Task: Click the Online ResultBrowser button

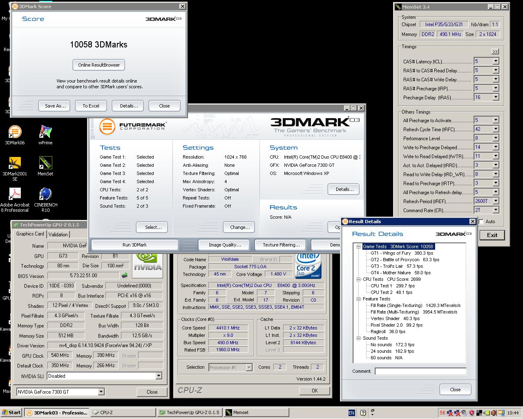Action: [99, 65]
